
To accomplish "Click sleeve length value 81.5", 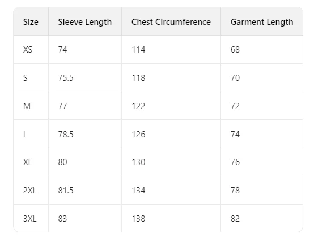I will (66, 191).
